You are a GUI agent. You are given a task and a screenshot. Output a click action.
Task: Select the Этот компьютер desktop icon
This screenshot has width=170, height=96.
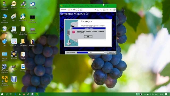(5, 18)
